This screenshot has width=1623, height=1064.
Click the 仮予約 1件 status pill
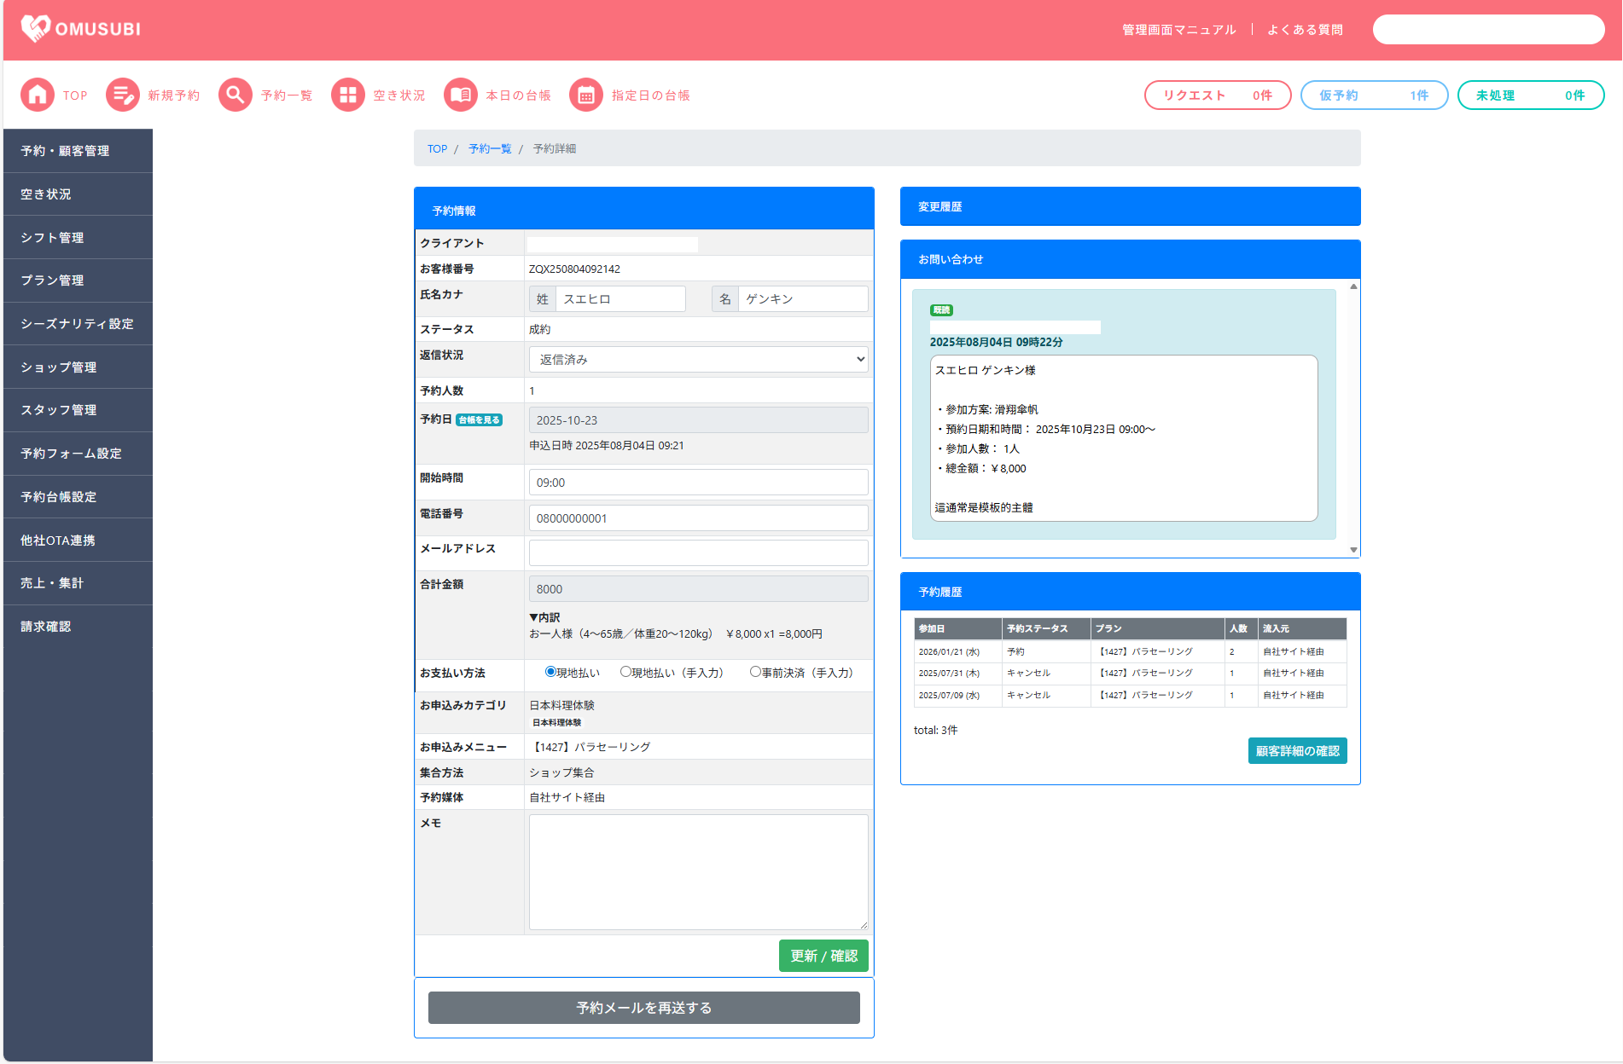[x=1373, y=95]
